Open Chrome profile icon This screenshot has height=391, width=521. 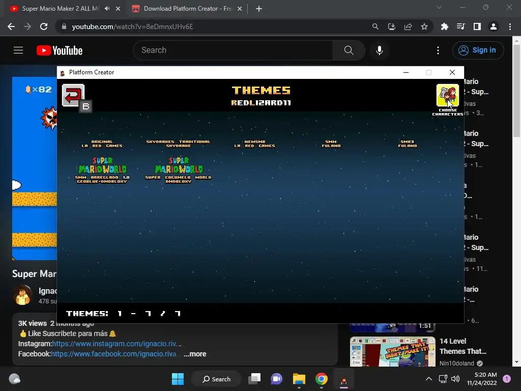point(494,26)
